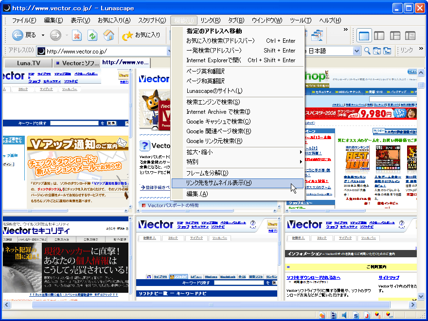Expand the toolbar overflow chevron beside layout icons

[346, 30]
